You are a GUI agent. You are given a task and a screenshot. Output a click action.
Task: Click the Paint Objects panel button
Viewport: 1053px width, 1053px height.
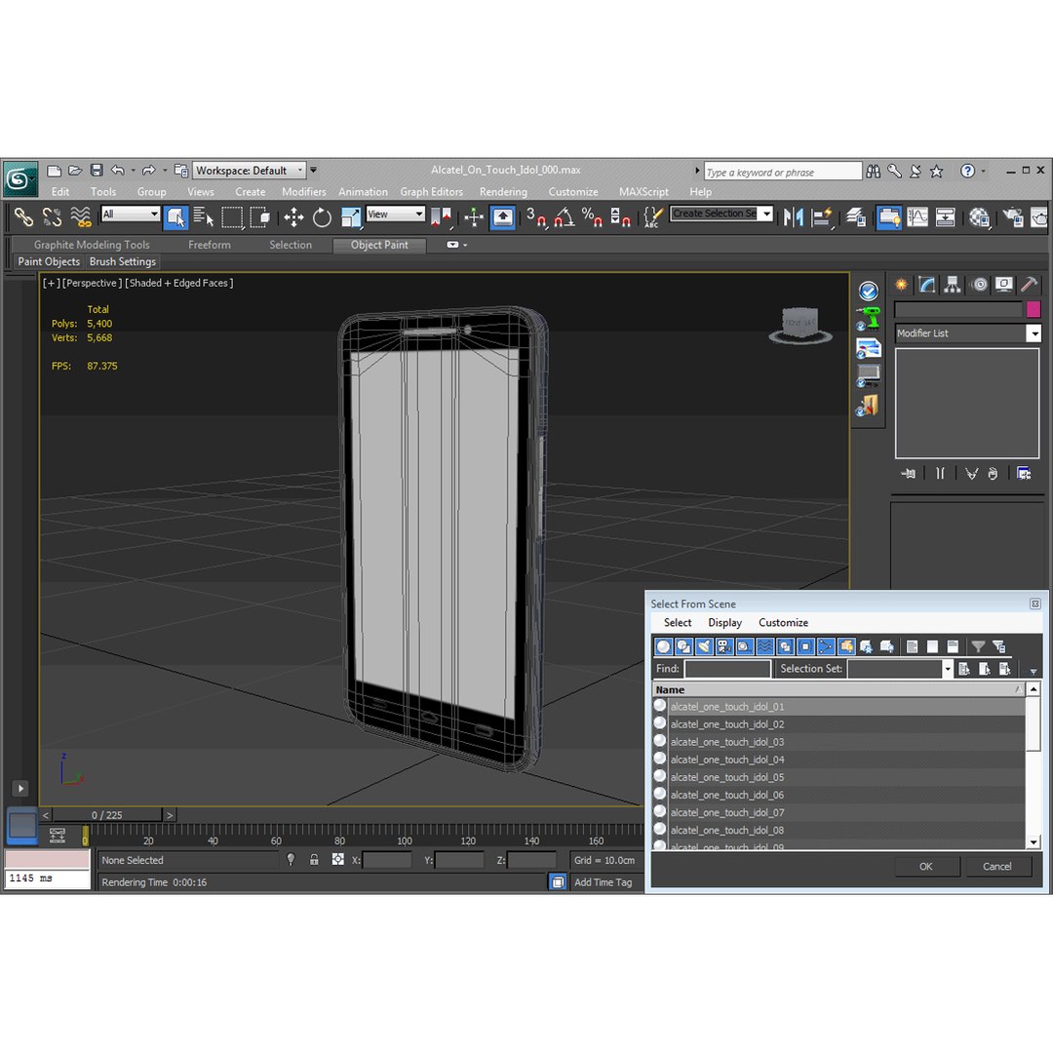pyautogui.click(x=49, y=262)
